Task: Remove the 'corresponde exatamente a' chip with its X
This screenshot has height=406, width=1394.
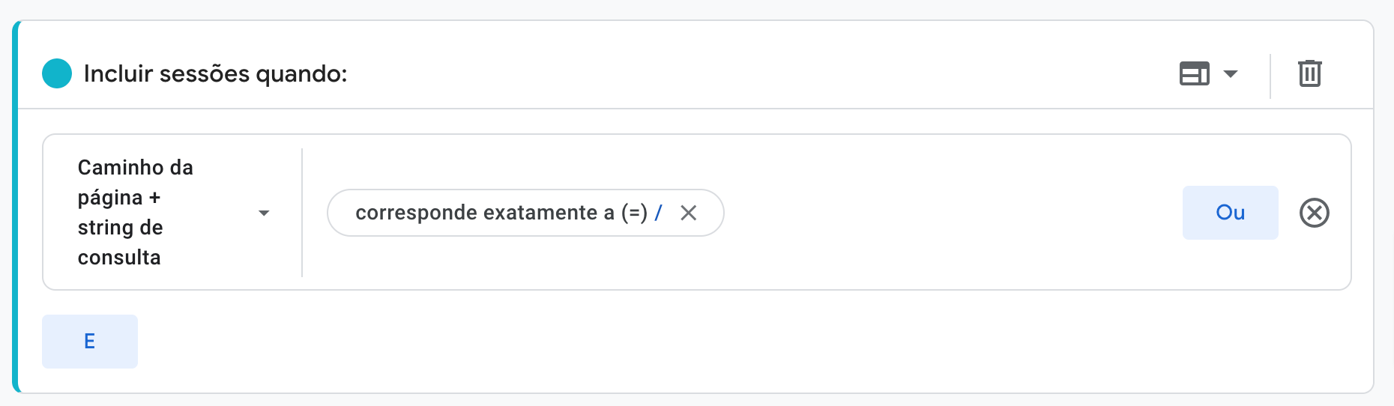Action: tap(688, 213)
